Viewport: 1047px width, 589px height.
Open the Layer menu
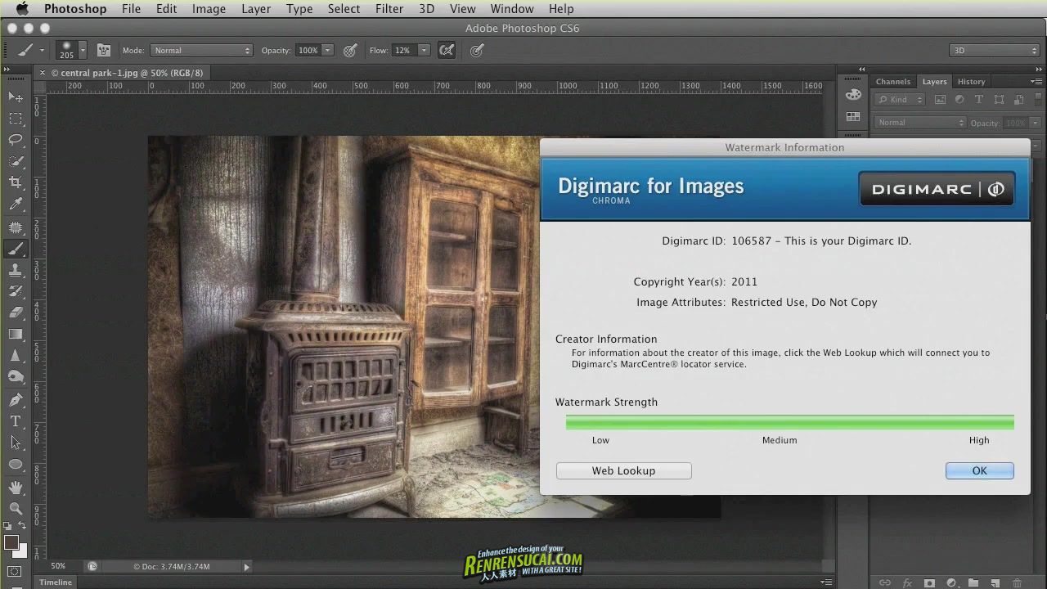pyautogui.click(x=256, y=9)
